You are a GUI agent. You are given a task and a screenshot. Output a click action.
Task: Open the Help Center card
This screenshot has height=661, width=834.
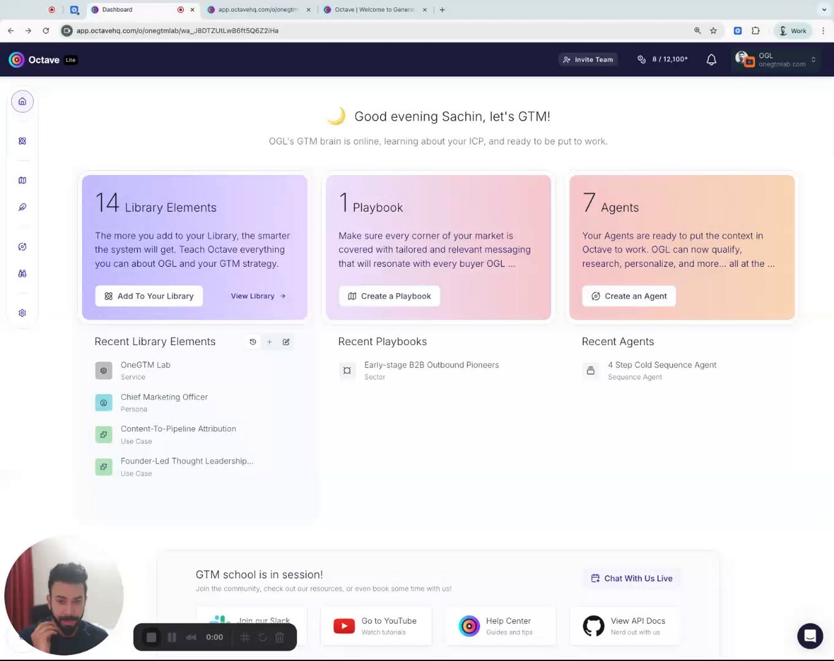pyautogui.click(x=500, y=626)
